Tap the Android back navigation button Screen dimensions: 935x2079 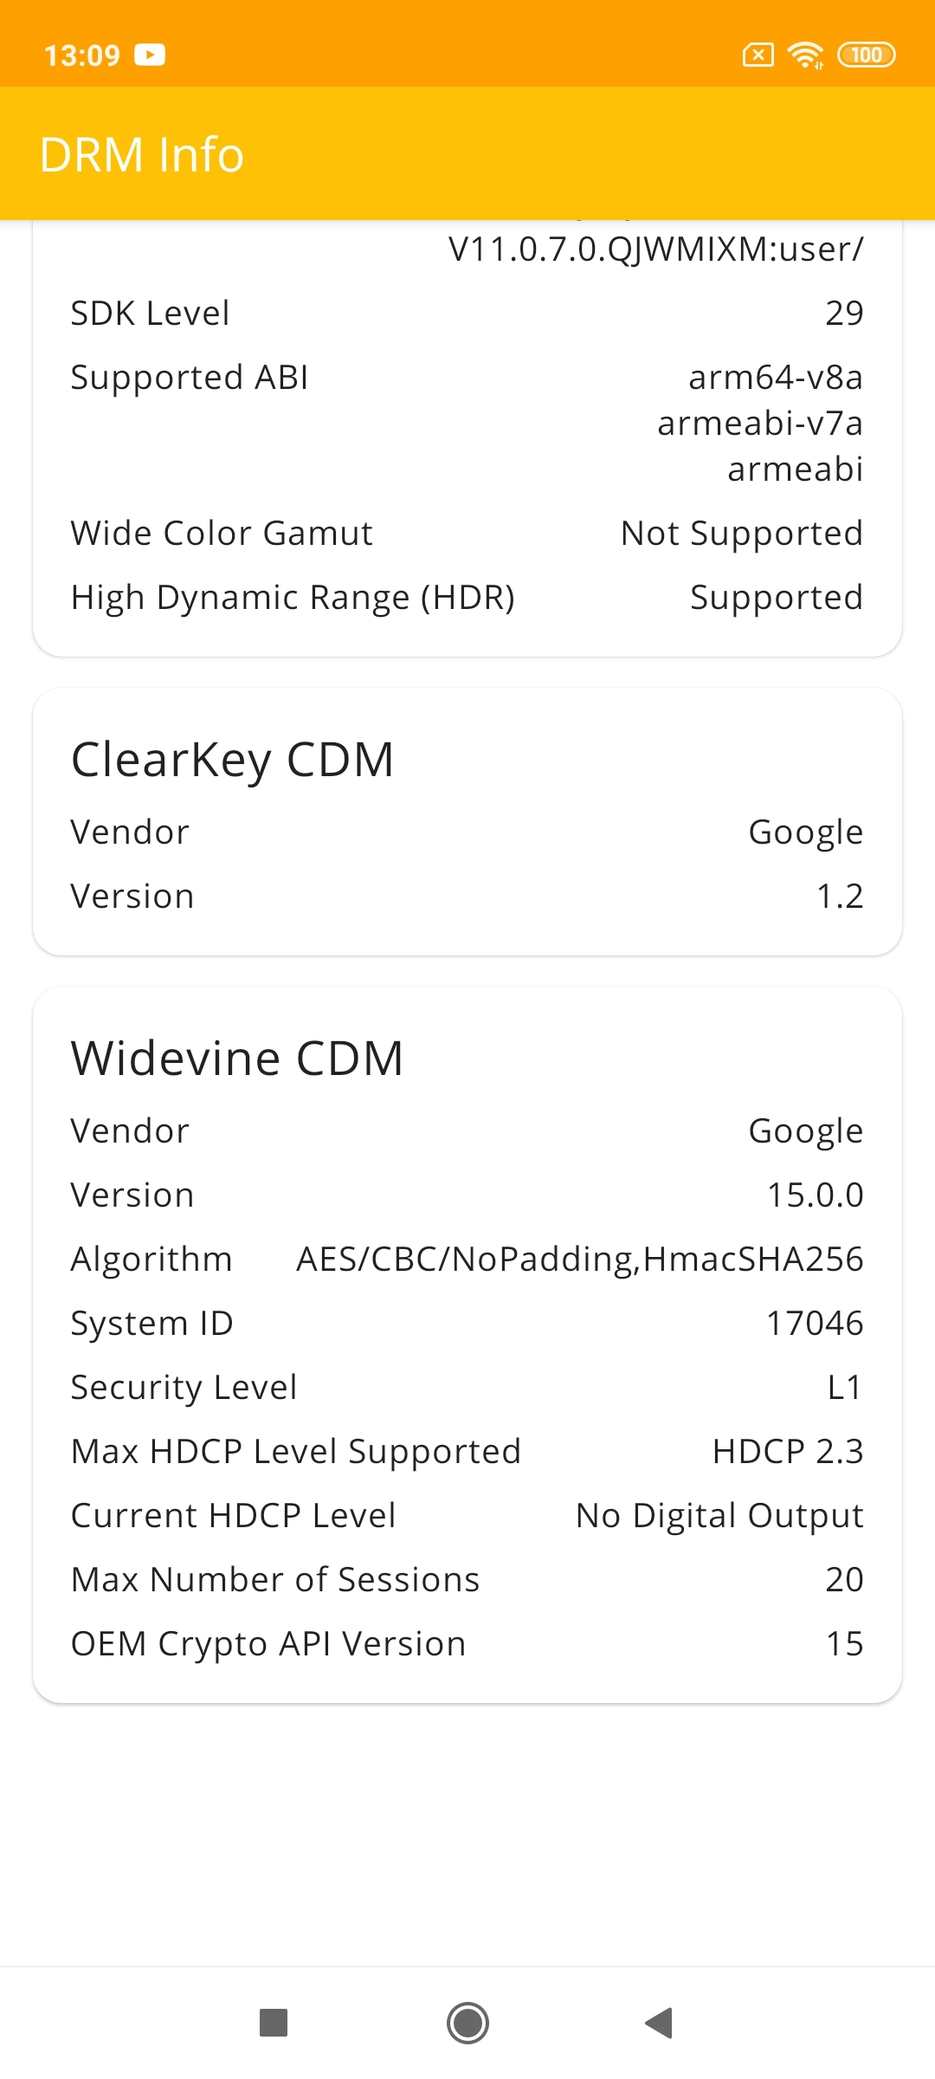[660, 2024]
